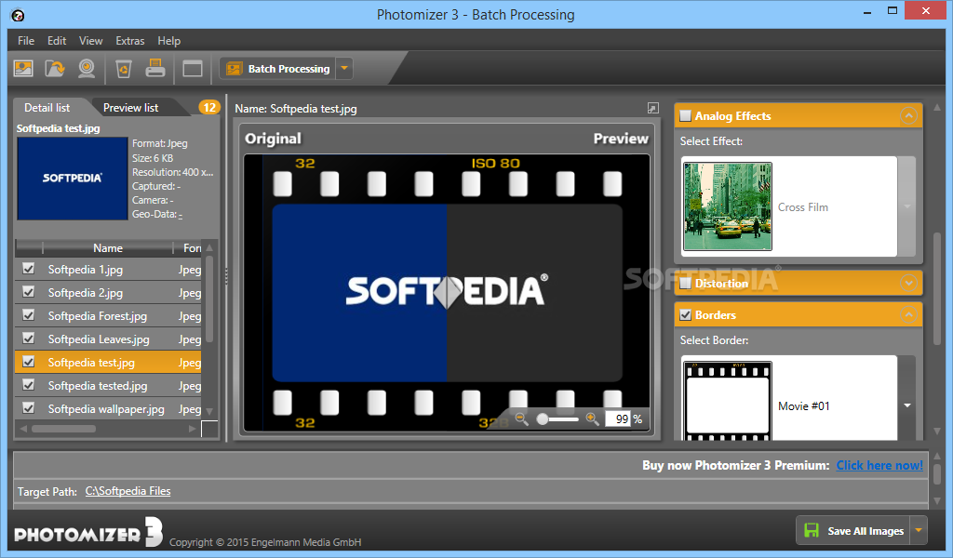Select the Softpedia tested.jpg row name

[x=97, y=386]
